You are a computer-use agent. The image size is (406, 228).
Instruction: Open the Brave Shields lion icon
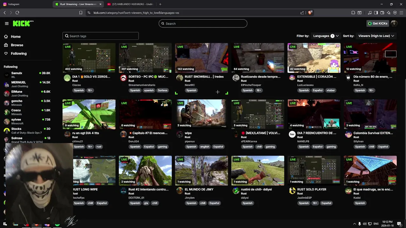point(310,13)
